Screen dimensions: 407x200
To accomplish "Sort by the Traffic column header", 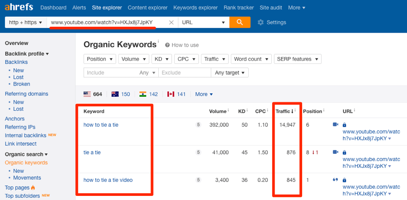I will 284,111.
